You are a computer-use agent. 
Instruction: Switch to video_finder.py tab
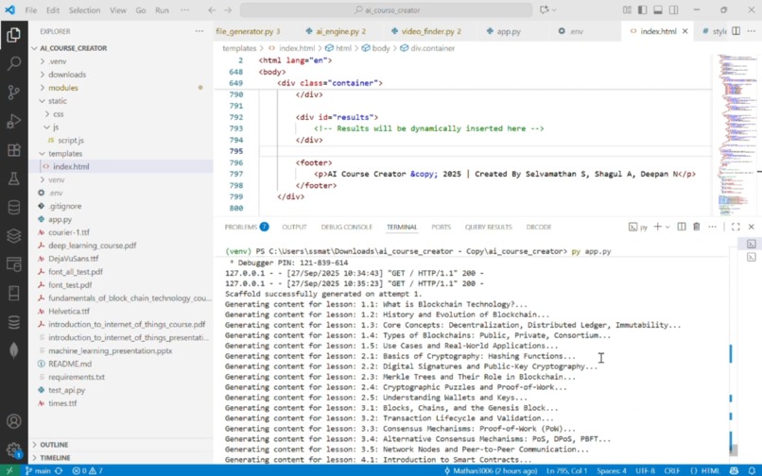pos(430,31)
